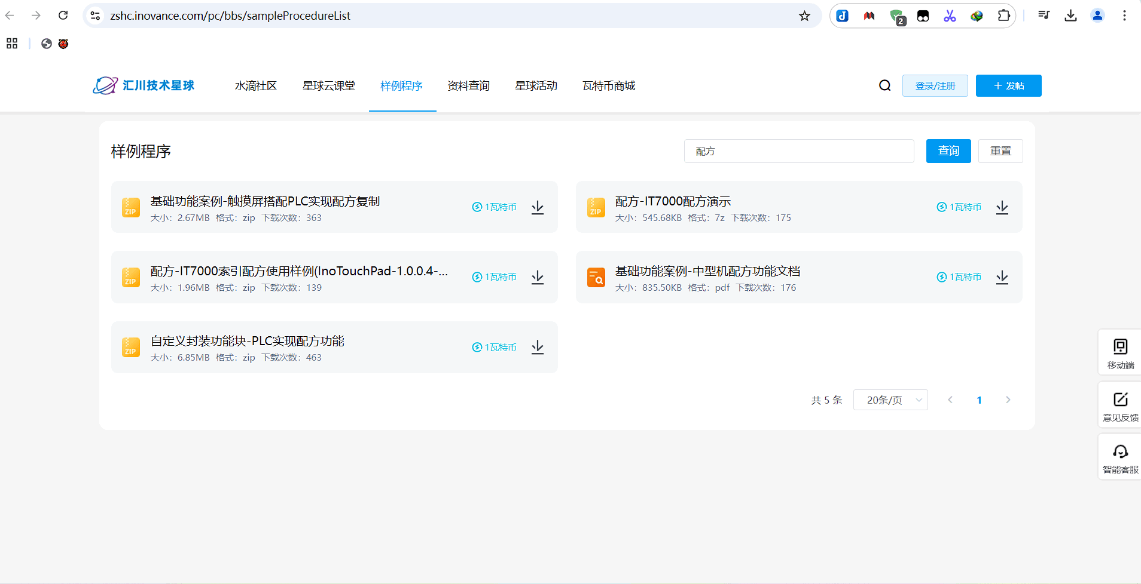Download the 基础功能案例-中型机配方功能文档 PDF
This screenshot has height=584, width=1141.
pyautogui.click(x=1002, y=277)
